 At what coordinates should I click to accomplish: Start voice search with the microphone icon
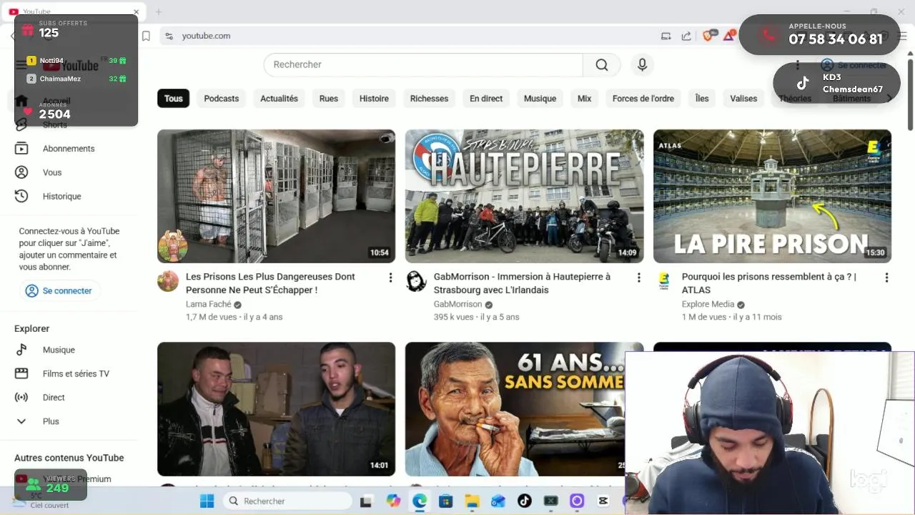[642, 64]
